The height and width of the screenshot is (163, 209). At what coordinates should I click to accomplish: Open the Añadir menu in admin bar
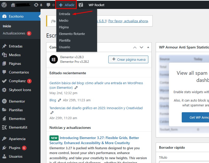coord(67,5)
